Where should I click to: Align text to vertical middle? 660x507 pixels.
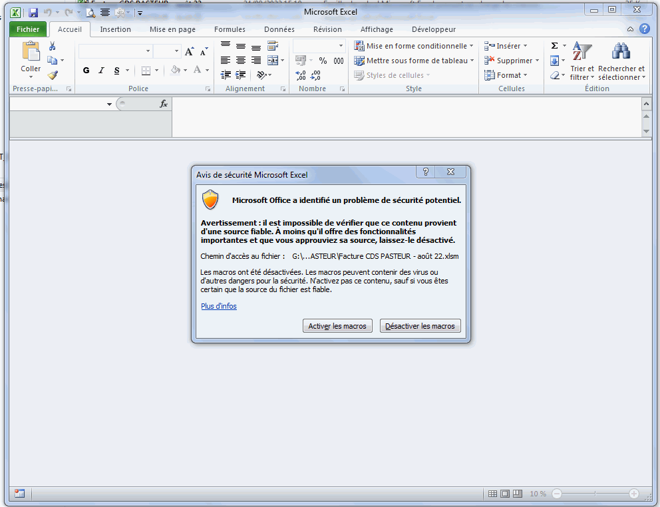click(241, 47)
